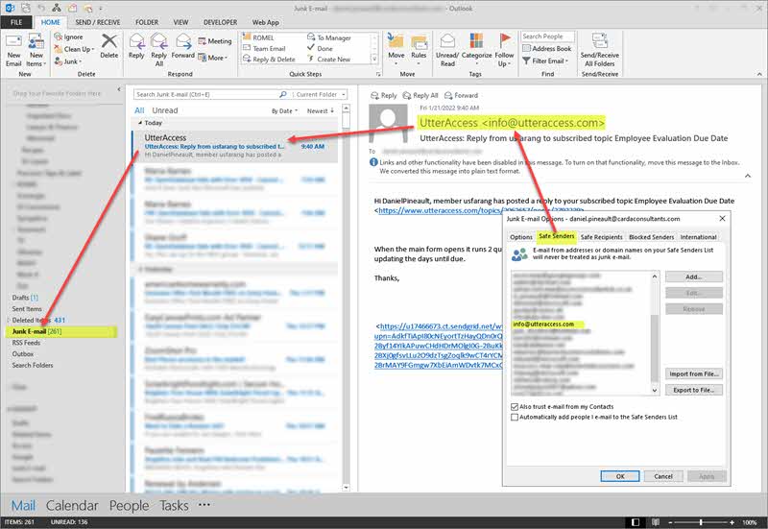The width and height of the screenshot is (768, 529).
Task: Enable Automatically add people I e-mail checkbox
Action: coord(515,418)
